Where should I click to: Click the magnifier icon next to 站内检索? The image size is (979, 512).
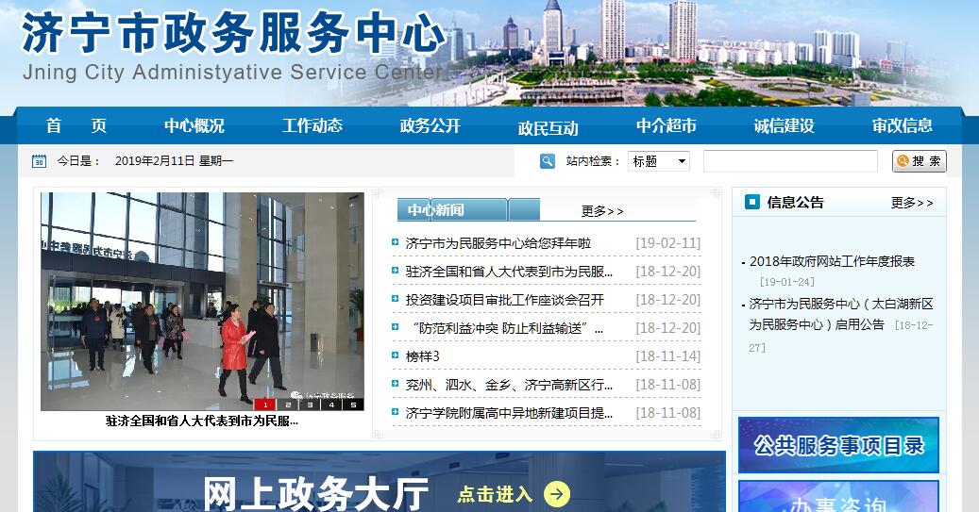tap(548, 161)
